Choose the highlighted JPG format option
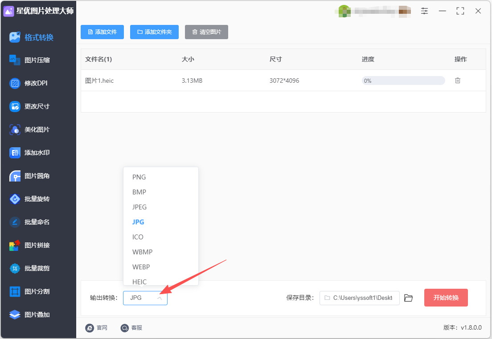This screenshot has width=492, height=339. point(160,222)
